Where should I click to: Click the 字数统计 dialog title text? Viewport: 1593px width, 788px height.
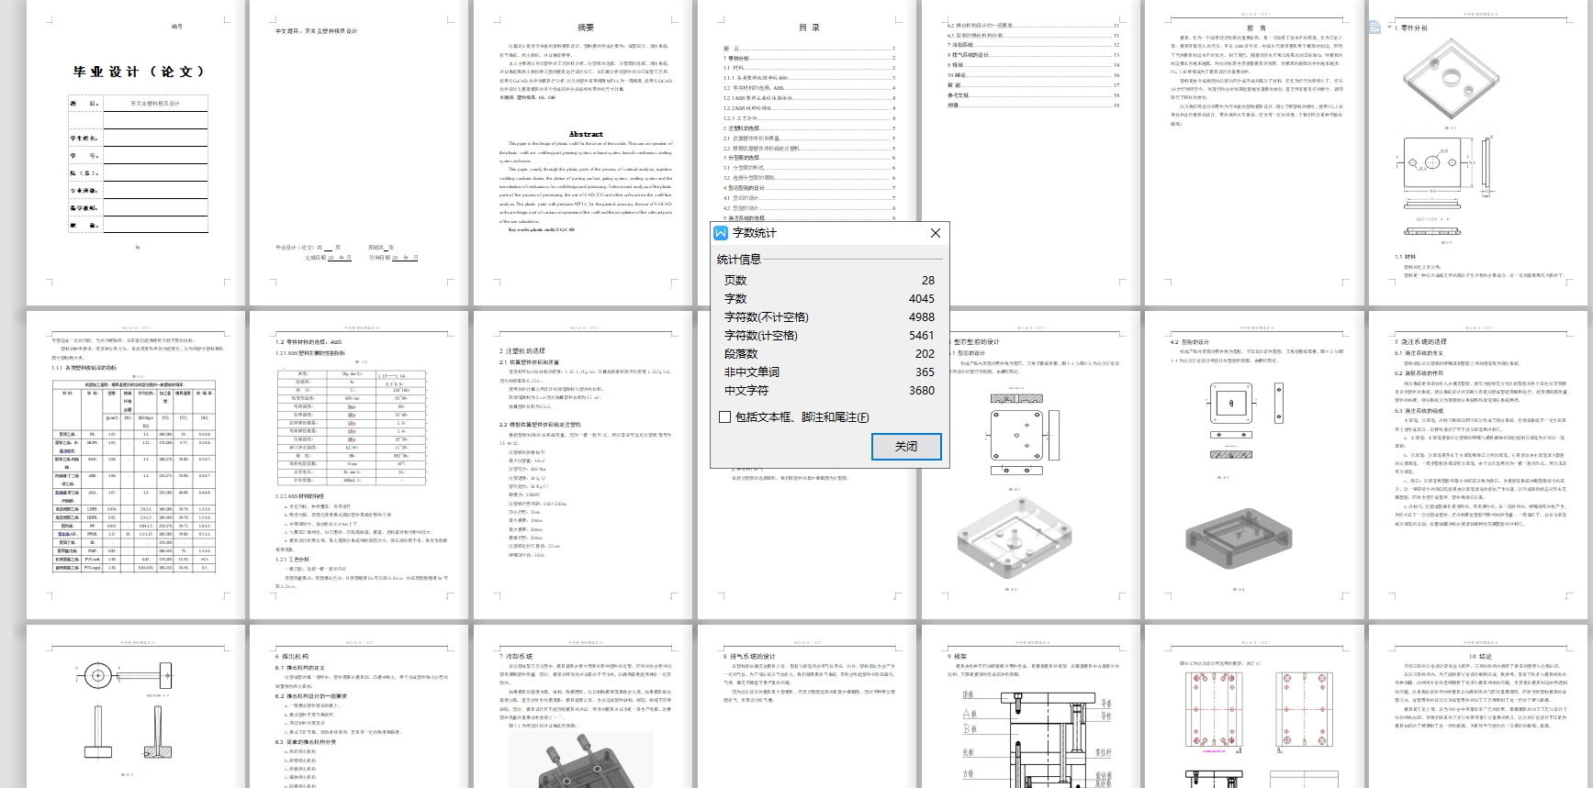(755, 233)
